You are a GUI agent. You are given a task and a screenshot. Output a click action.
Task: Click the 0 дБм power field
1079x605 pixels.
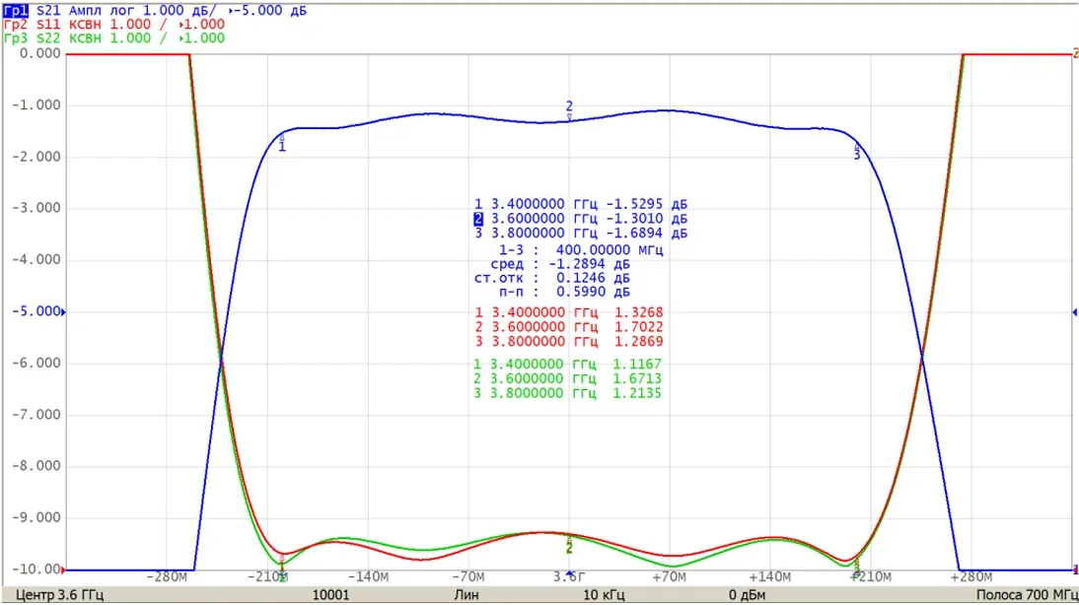pos(747,595)
